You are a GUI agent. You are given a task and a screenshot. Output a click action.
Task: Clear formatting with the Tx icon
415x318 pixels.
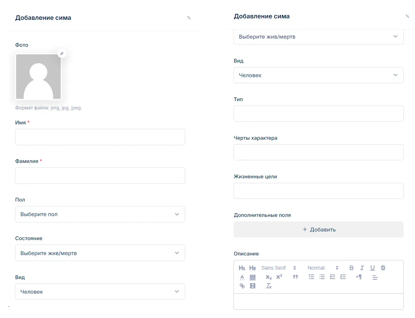click(269, 286)
